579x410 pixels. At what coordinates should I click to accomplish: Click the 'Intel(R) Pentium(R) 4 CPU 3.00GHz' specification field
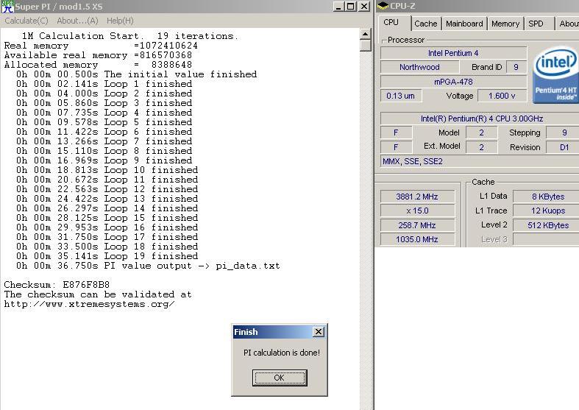[x=481, y=119]
